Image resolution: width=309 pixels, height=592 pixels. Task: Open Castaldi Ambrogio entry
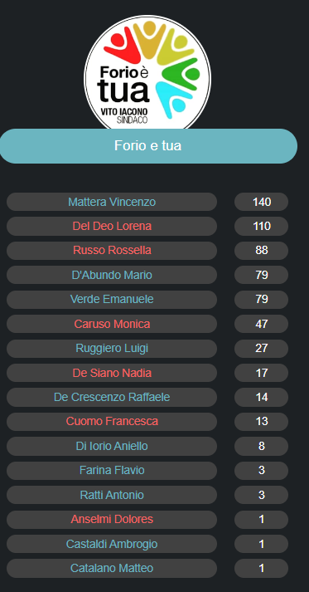[112, 544]
